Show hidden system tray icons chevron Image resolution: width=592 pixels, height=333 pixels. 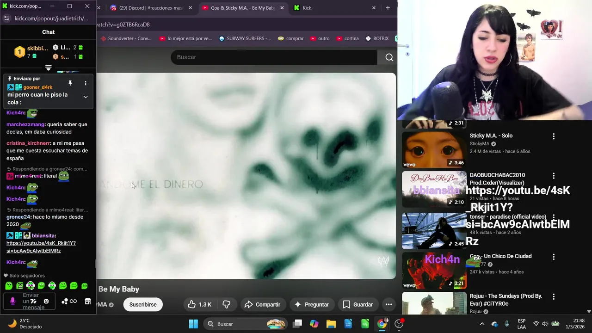482,324
